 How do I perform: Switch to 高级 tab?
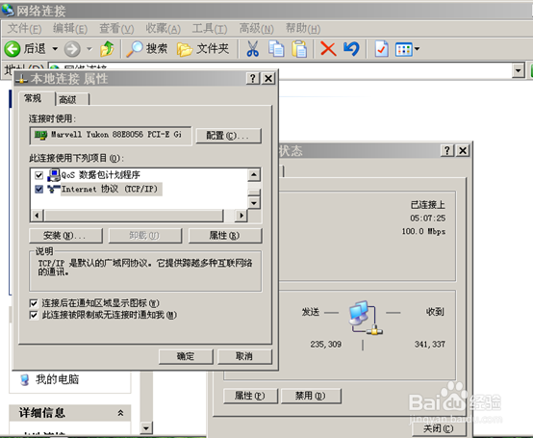[72, 100]
